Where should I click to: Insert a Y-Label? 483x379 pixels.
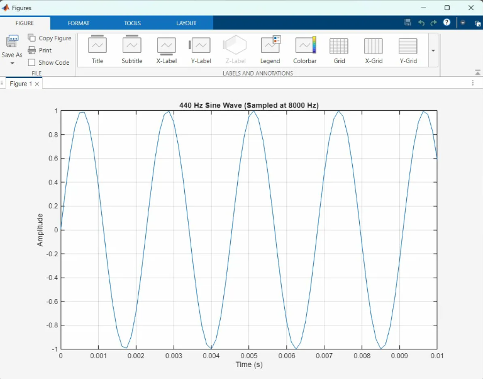tap(201, 50)
